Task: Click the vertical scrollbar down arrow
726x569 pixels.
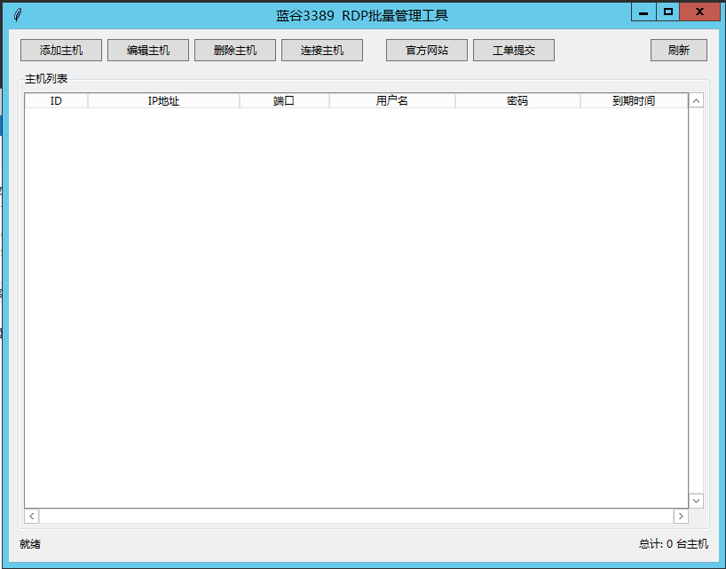Action: 697,501
